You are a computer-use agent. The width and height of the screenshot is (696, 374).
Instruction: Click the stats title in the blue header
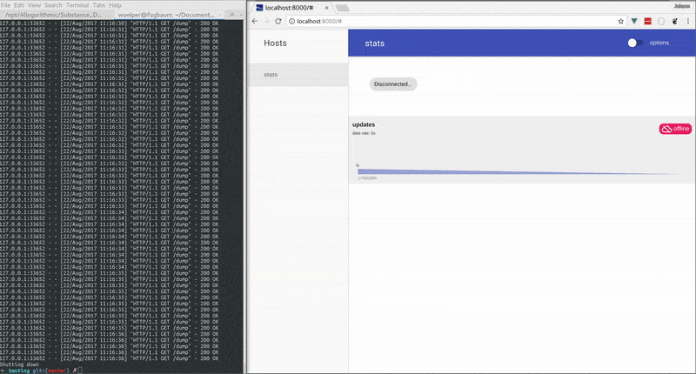375,43
